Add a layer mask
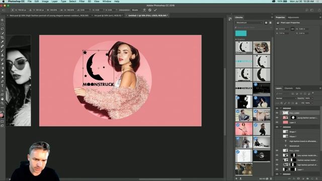 (x=298, y=179)
